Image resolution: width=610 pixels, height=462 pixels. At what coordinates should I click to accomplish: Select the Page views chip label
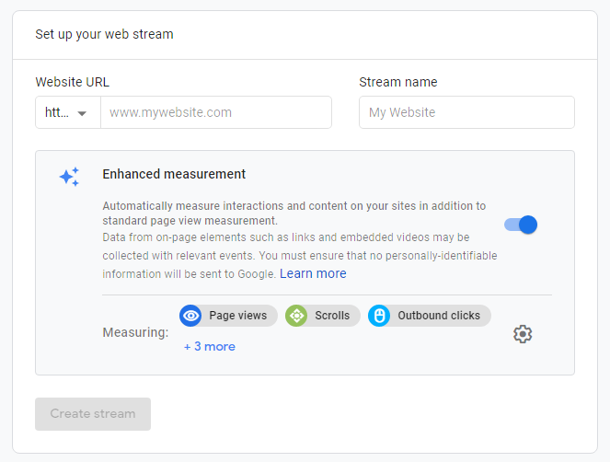pos(237,316)
